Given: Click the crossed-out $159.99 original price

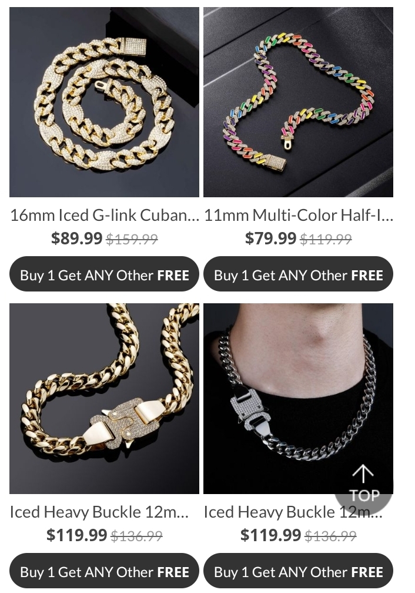Looking at the screenshot, I should point(132,239).
